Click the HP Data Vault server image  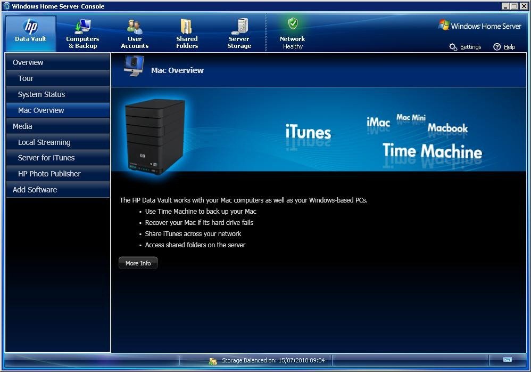coord(155,136)
